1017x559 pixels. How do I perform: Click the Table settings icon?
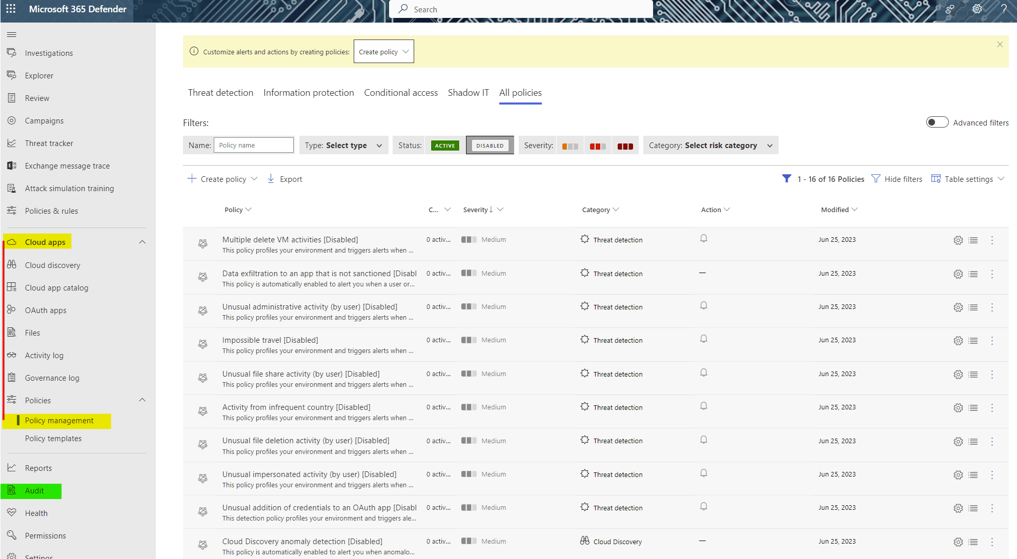pyautogui.click(x=935, y=179)
